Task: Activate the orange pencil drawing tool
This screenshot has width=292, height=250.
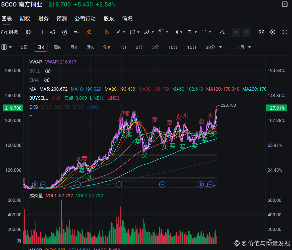Action: 89,32
